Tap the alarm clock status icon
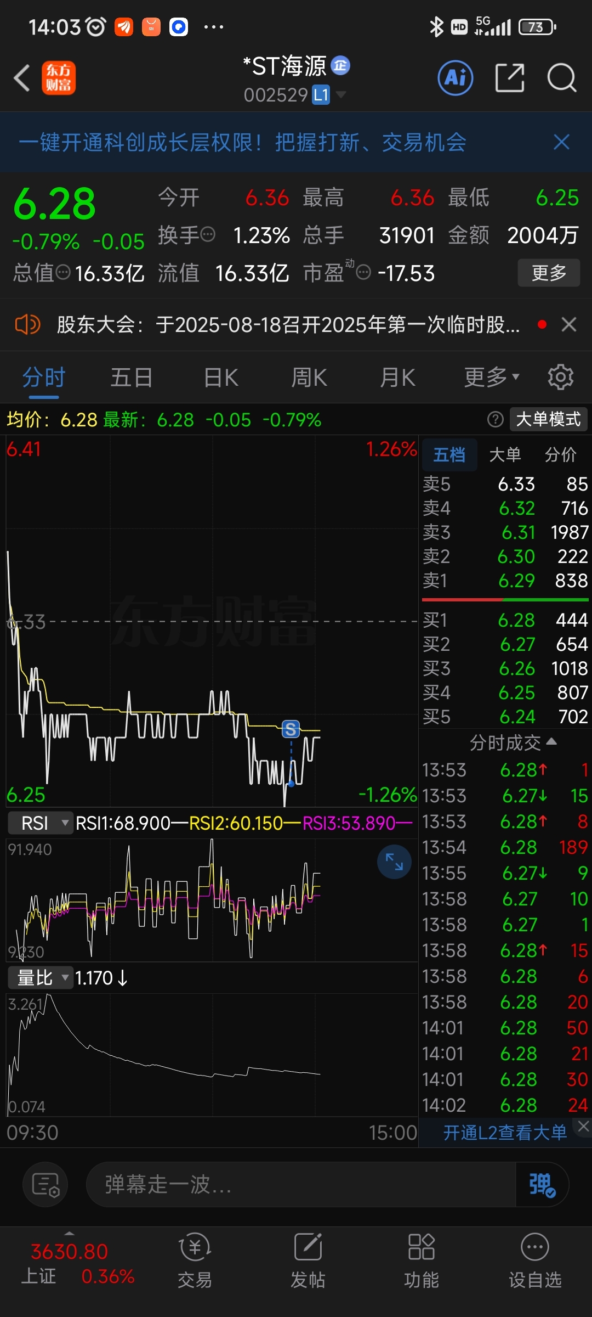Image resolution: width=592 pixels, height=1317 pixels. [96, 26]
